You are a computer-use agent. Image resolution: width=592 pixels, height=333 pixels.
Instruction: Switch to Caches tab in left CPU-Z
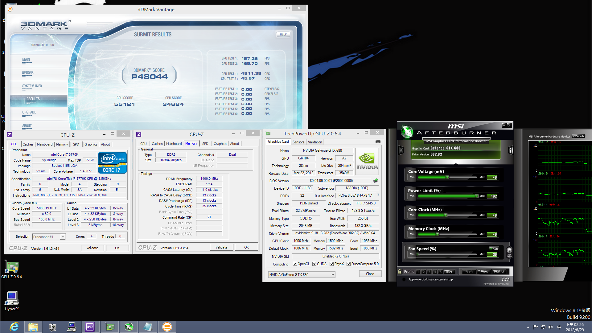(x=28, y=144)
